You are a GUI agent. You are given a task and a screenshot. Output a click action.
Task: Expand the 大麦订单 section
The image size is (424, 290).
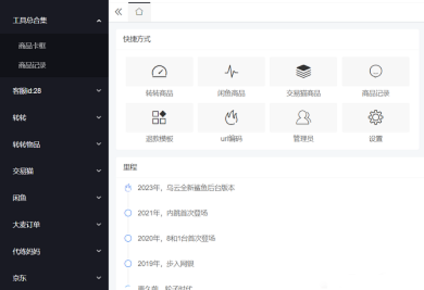coord(54,224)
